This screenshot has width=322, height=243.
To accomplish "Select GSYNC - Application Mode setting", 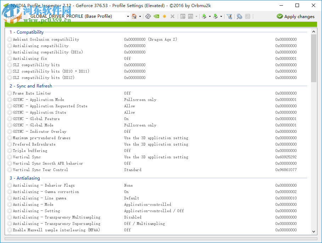I will coord(157,100).
